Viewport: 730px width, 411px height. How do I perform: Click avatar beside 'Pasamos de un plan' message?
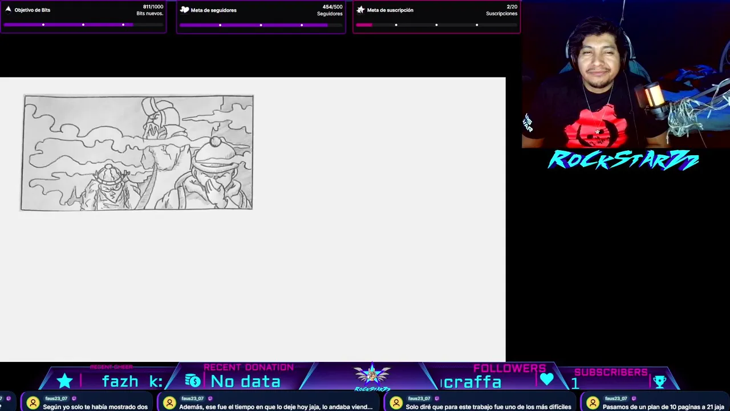593,403
